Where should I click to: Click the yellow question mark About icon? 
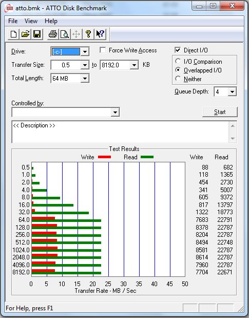[x=88, y=34]
